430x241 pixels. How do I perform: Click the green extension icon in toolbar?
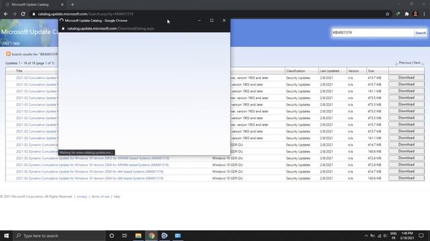(398, 14)
